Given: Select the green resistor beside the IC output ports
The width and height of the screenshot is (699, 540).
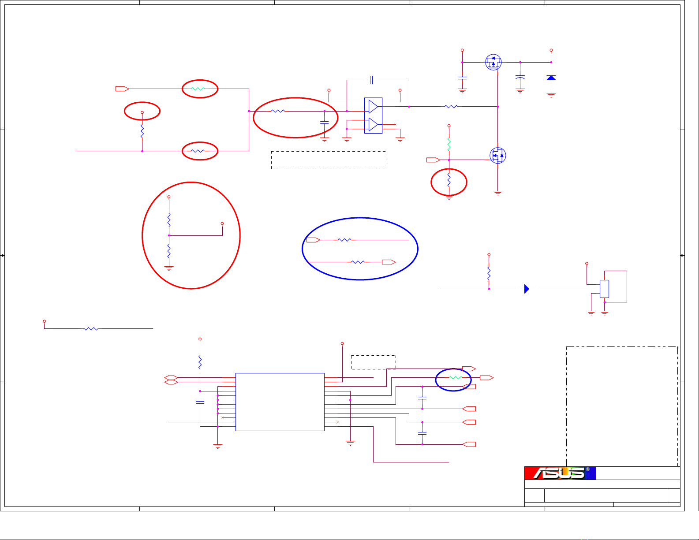Looking at the screenshot, I should point(456,378).
